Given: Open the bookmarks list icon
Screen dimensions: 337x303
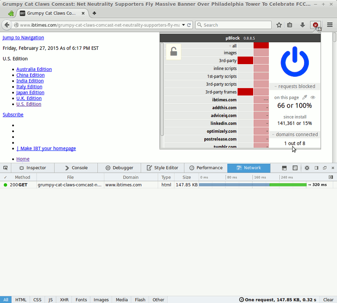Looking at the screenshot, I should coord(290,25).
